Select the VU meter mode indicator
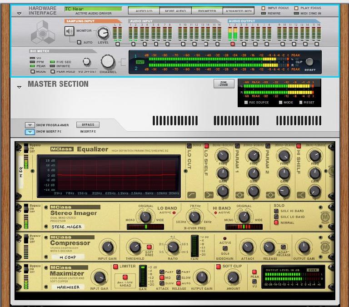The width and height of the screenshot is (349, 307). click(33, 58)
